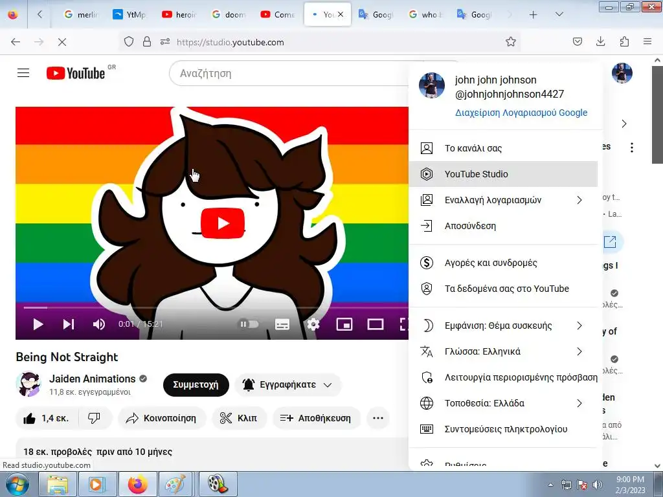Open Συντομεύσεις πληκτρολογίου shortcuts
This screenshot has width=663, height=497.
click(x=503, y=429)
